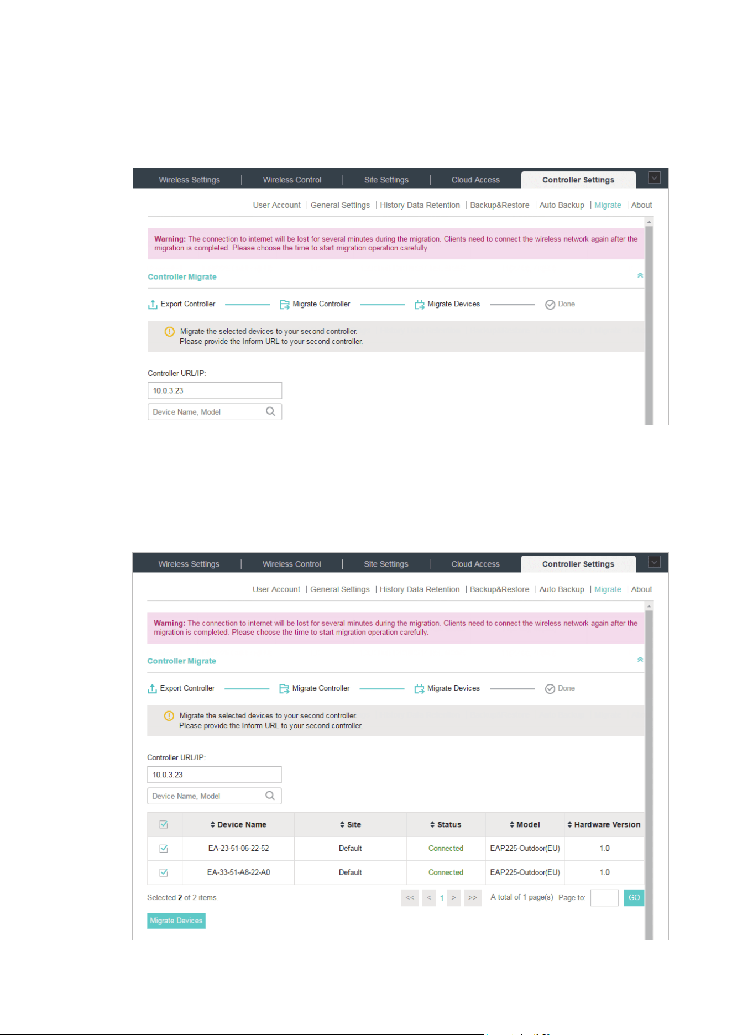Click Done checkmark icon in lower screenshot
The height and width of the screenshot is (1035, 732).
tap(550, 689)
